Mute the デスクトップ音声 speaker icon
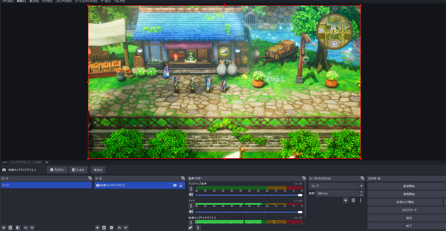 point(191,195)
